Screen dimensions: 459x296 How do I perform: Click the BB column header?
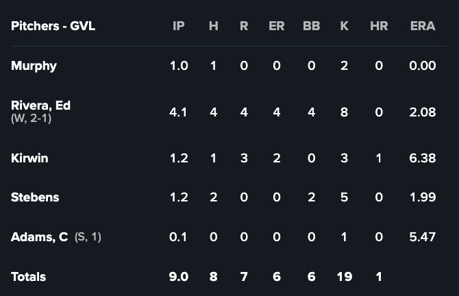(x=311, y=26)
